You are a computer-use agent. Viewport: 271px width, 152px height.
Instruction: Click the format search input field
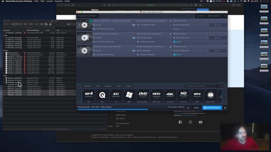click(200, 86)
